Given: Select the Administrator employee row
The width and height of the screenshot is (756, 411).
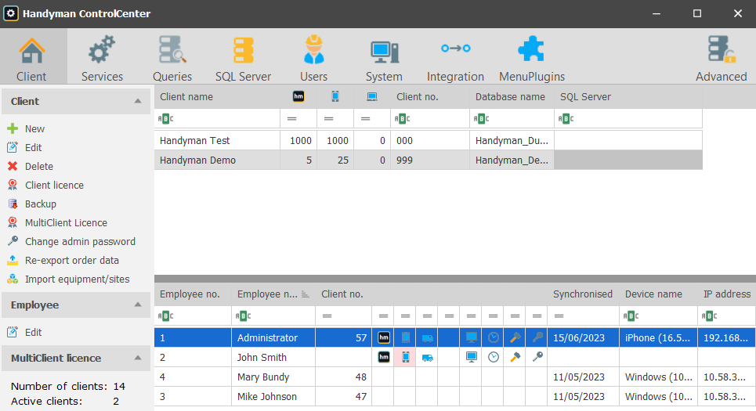Looking at the screenshot, I should click(454, 337).
